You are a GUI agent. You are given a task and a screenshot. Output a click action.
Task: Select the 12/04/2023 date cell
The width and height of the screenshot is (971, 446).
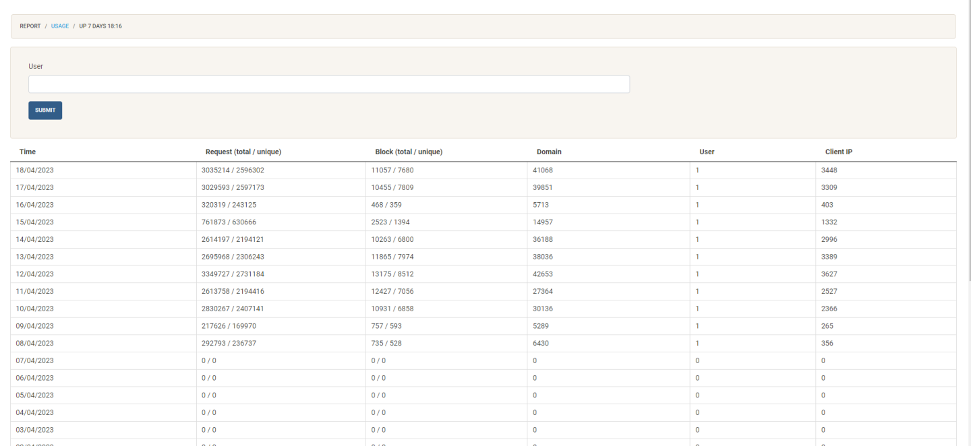pyautogui.click(x=35, y=274)
